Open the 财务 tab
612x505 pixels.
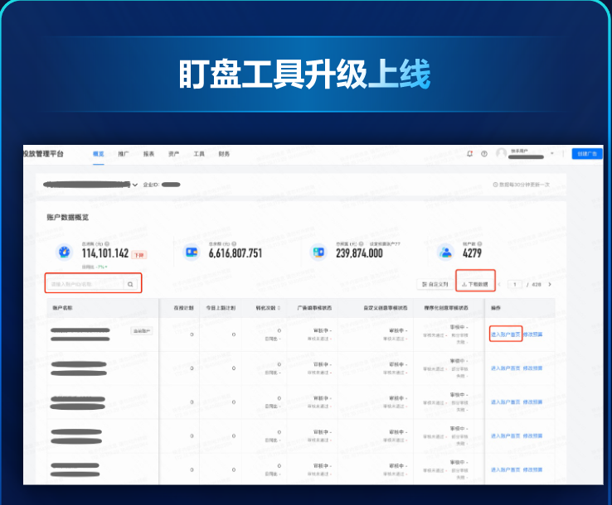click(x=224, y=154)
